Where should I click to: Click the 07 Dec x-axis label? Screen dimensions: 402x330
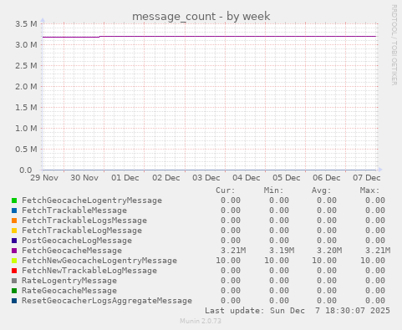[367, 178]
